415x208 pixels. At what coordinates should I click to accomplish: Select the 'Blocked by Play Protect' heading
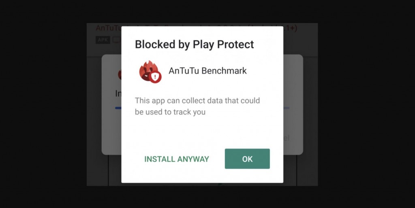pos(194,45)
